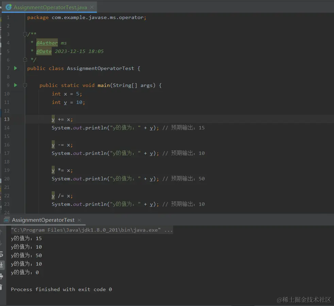This screenshot has width=334, height=306.
Task: Click the '@Date' Javadoc tag
Action: [x=44, y=52]
